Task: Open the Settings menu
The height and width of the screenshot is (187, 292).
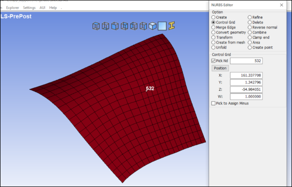Action: click(x=29, y=8)
